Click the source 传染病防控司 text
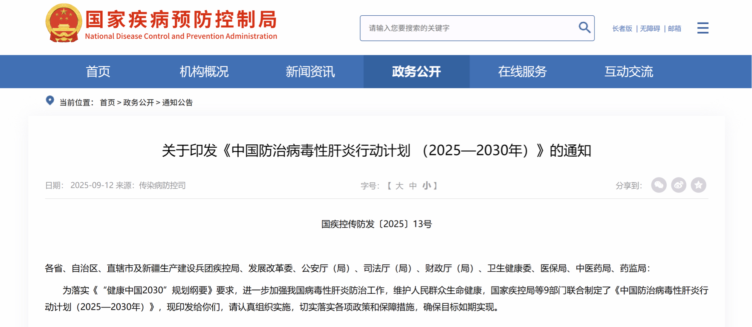 (162, 186)
